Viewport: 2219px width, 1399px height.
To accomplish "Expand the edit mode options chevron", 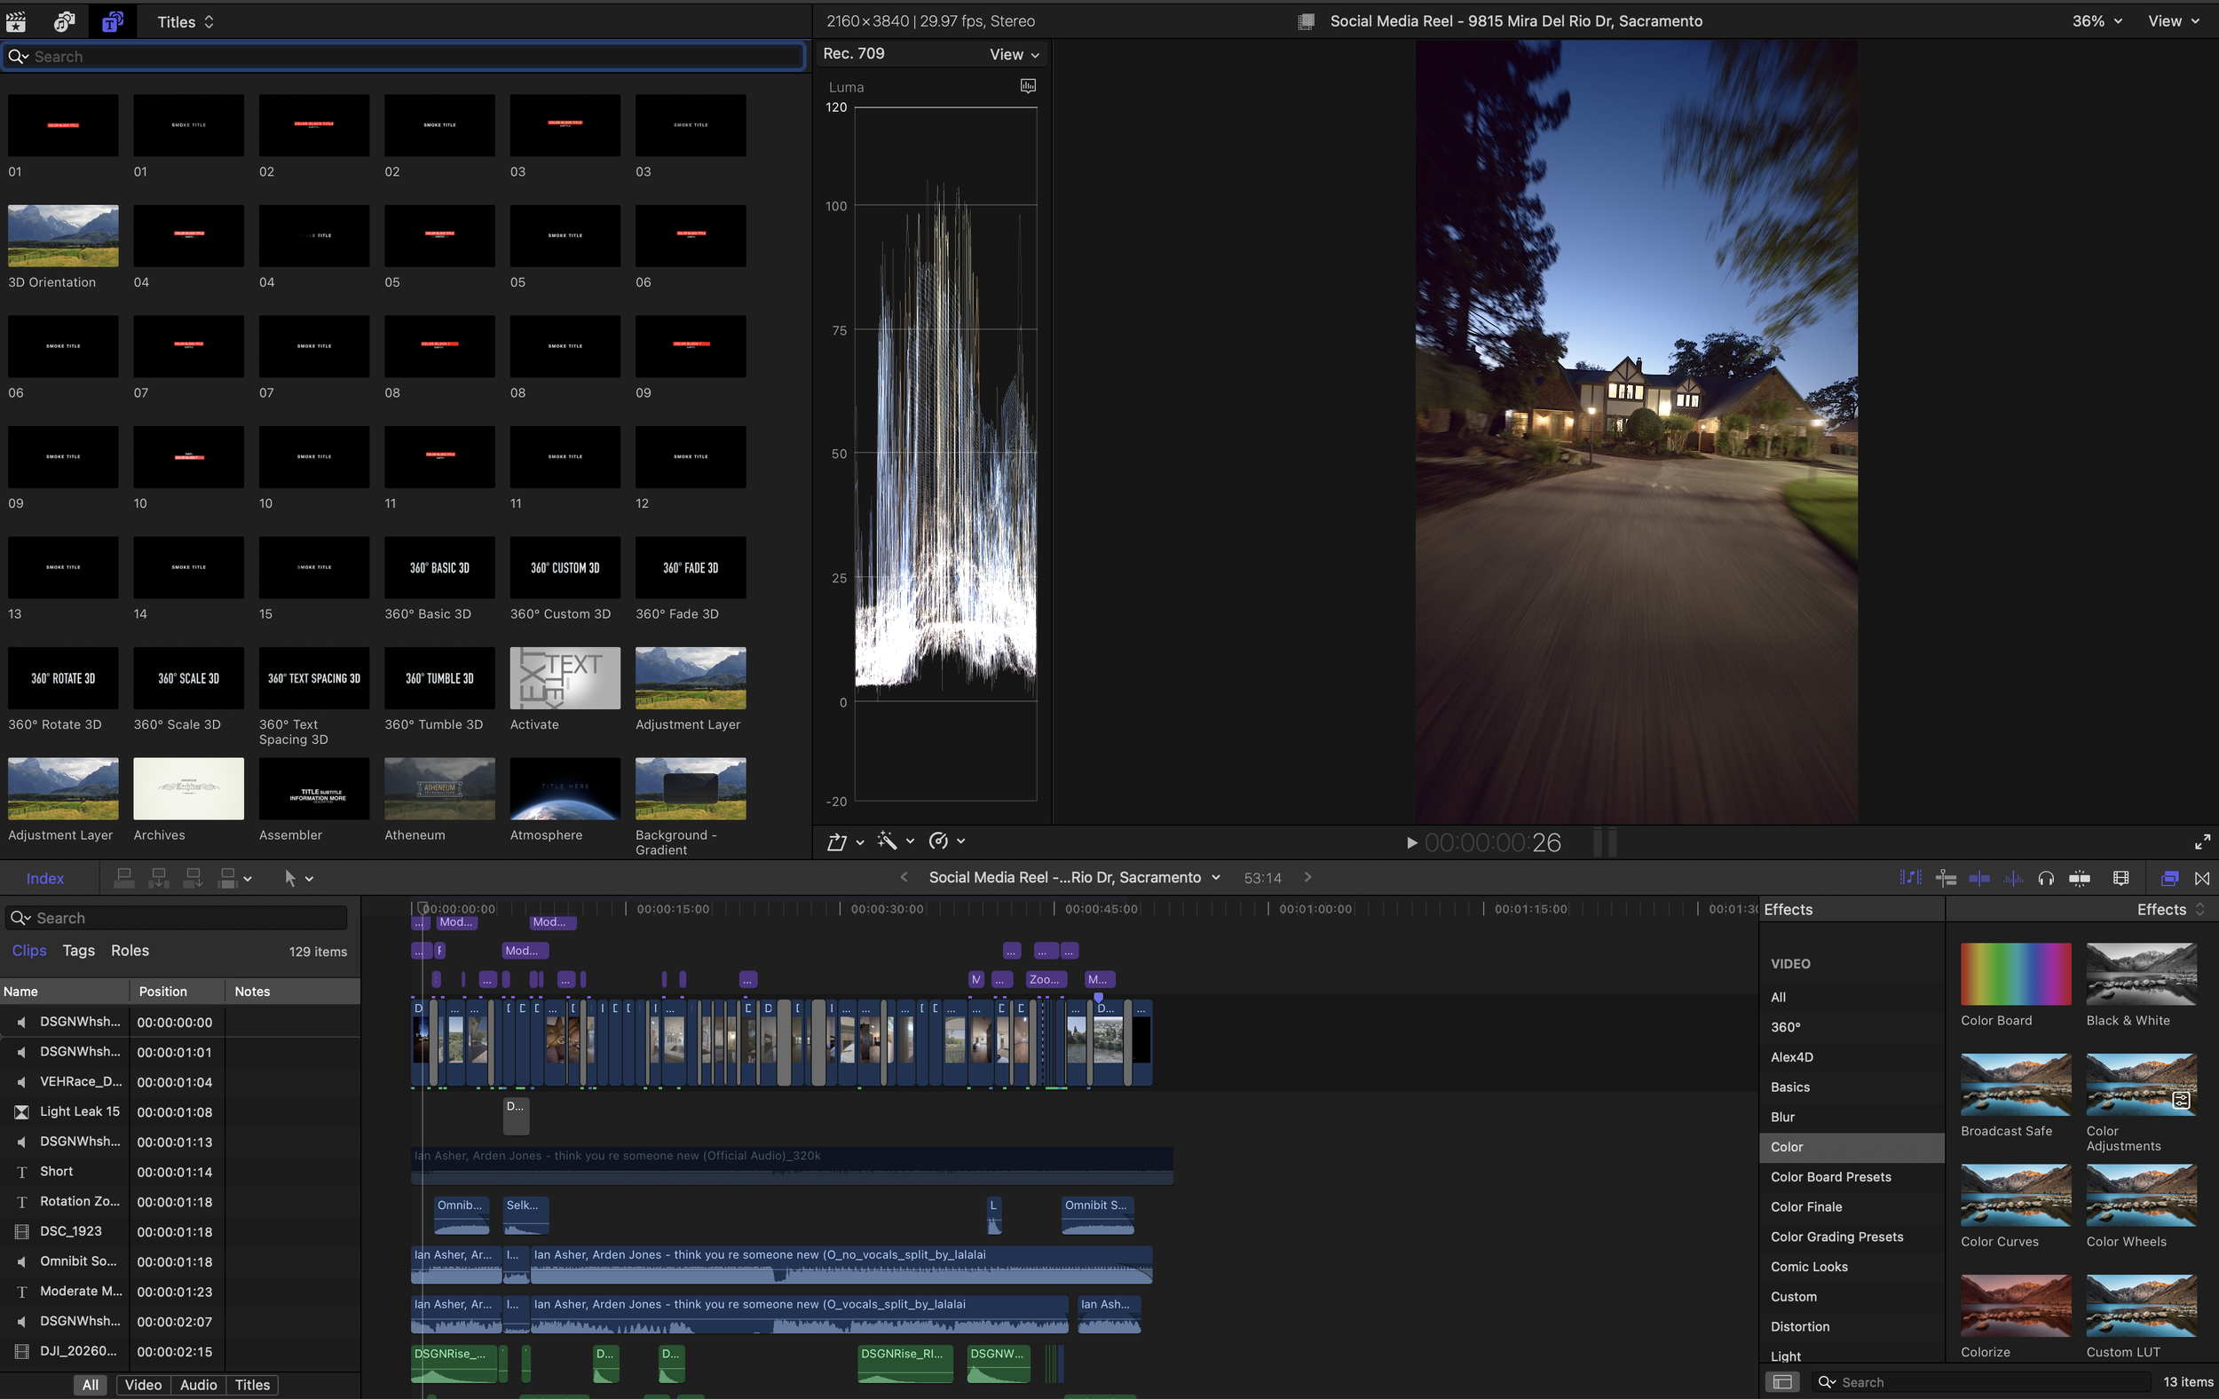I will [247, 878].
